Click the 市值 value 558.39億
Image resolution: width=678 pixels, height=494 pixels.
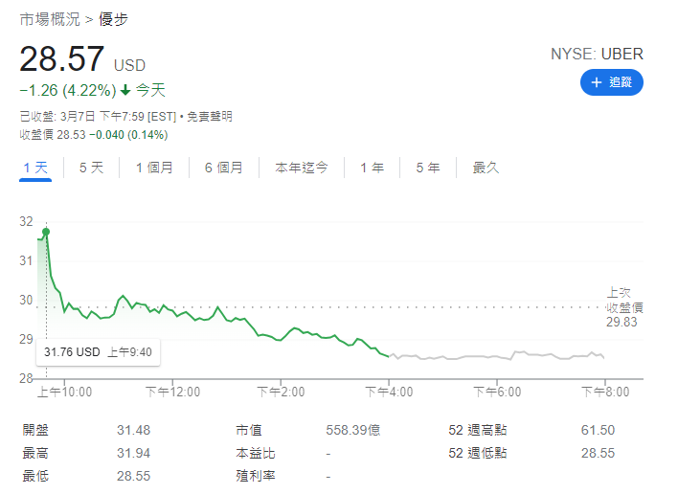pyautogui.click(x=353, y=431)
